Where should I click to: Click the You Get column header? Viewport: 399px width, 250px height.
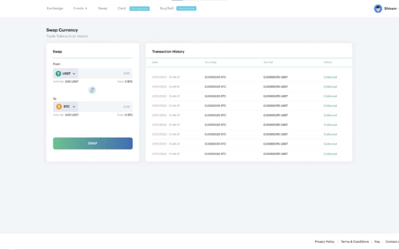click(268, 62)
